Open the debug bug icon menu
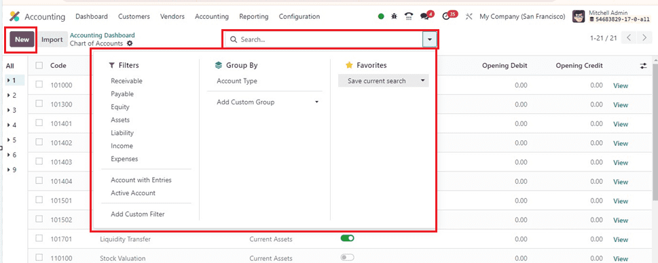Image resolution: width=658 pixels, height=263 pixels. [x=394, y=16]
